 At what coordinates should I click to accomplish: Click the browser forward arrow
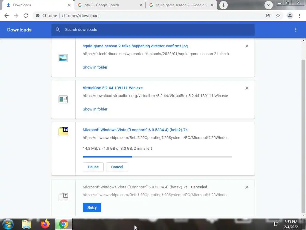tap(16, 16)
